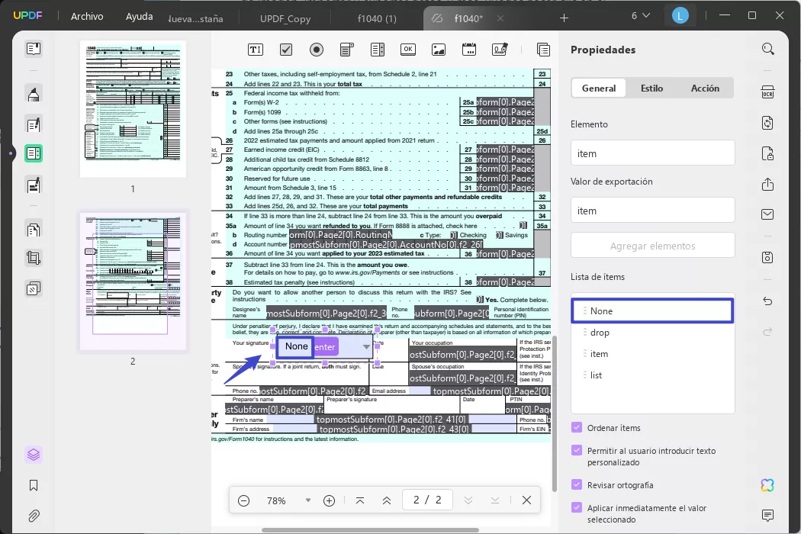Open the Share upload icon
The height and width of the screenshot is (534, 801).
tap(767, 185)
